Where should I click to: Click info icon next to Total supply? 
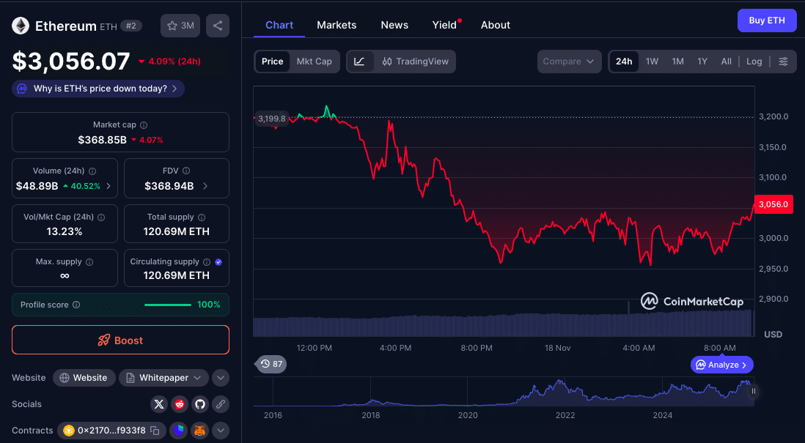click(x=202, y=217)
